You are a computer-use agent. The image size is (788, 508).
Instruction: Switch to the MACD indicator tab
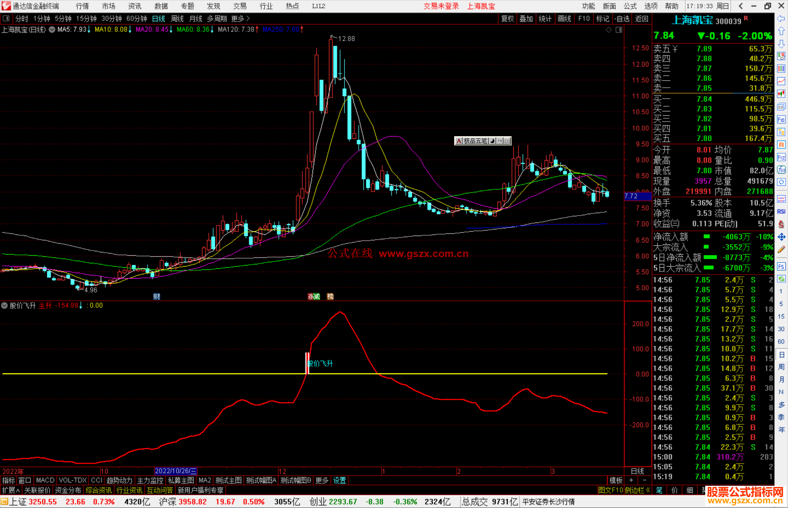[45, 480]
